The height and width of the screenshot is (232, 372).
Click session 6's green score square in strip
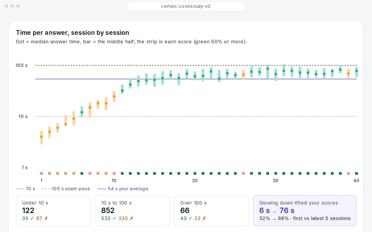pos(82,174)
